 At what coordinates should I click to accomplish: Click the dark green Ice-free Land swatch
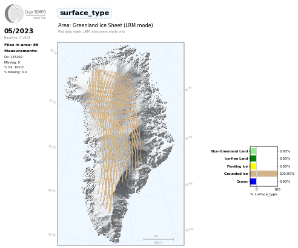click(253, 158)
